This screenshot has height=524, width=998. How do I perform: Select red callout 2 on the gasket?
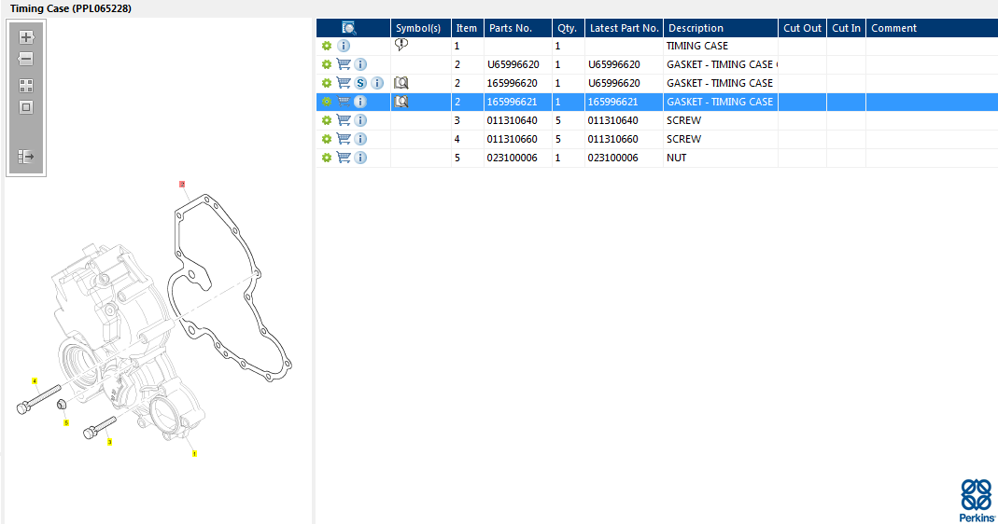[x=182, y=184]
